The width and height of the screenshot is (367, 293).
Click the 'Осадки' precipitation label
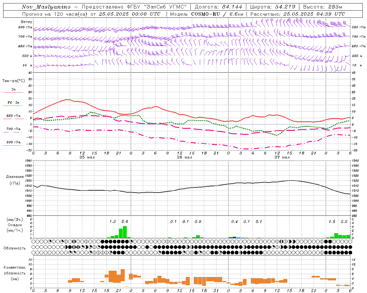pyautogui.click(x=15, y=225)
